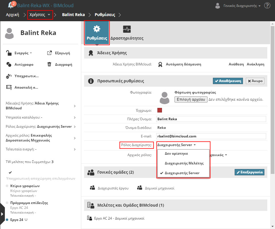Open the help question mark icon
Viewport: 275px width, 229px height.
267,5
